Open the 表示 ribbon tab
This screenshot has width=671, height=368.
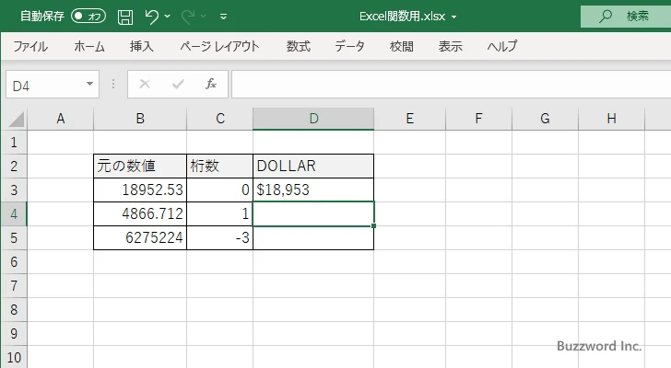pyautogui.click(x=450, y=46)
